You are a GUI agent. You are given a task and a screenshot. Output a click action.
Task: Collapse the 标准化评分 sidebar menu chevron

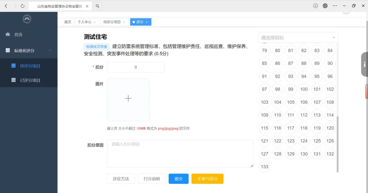tap(50, 50)
